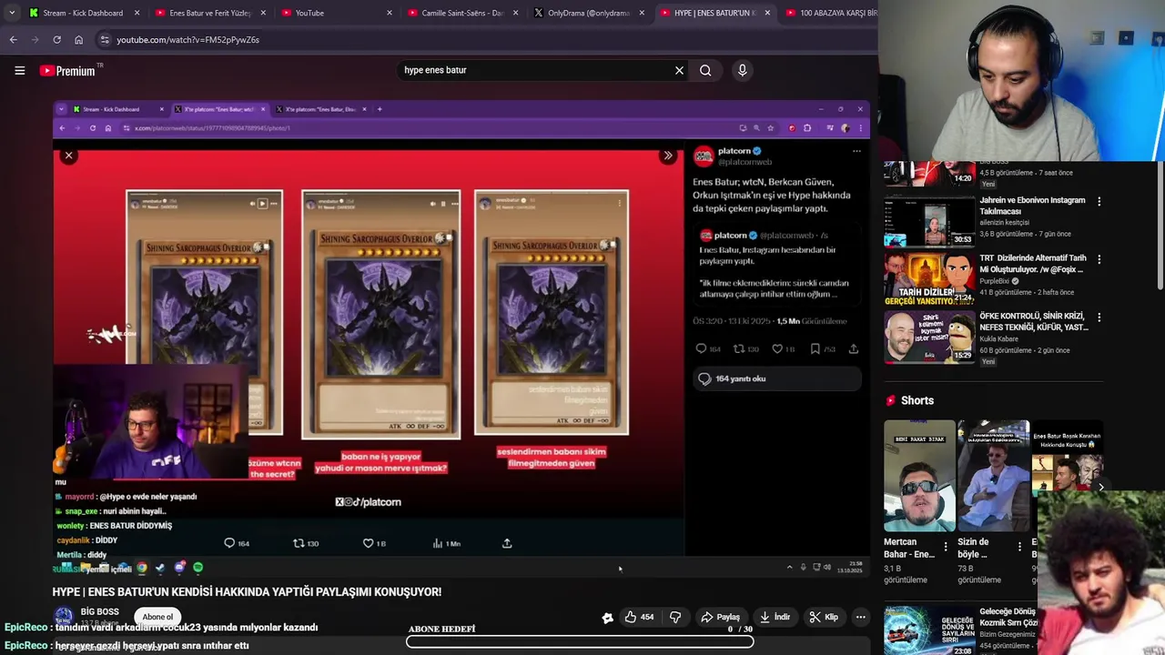1165x655 pixels.
Task: Click Chrome icon in the recorded taskbar
Action: click(142, 568)
